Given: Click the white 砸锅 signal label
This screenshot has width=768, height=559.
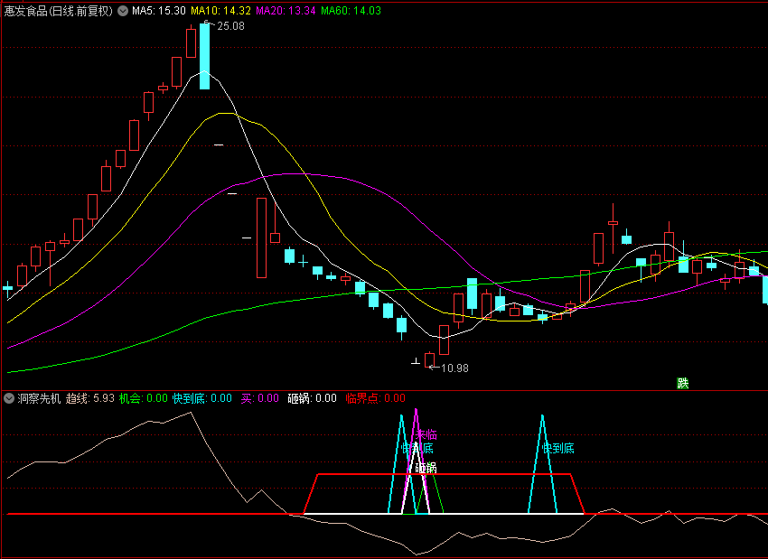Looking at the screenshot, I should click(x=426, y=469).
